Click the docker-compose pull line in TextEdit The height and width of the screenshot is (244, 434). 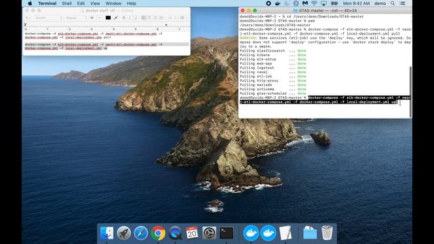coord(94,35)
